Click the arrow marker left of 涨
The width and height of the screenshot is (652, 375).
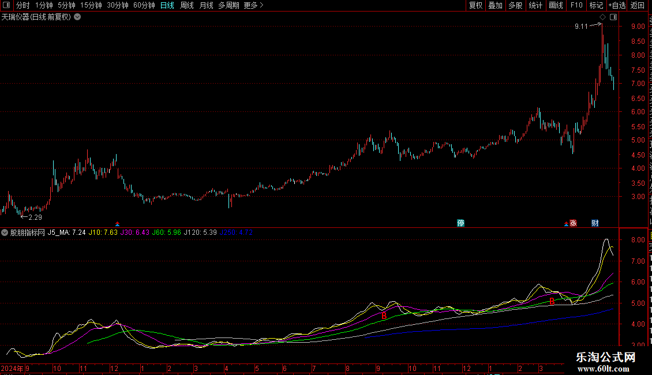(567, 224)
